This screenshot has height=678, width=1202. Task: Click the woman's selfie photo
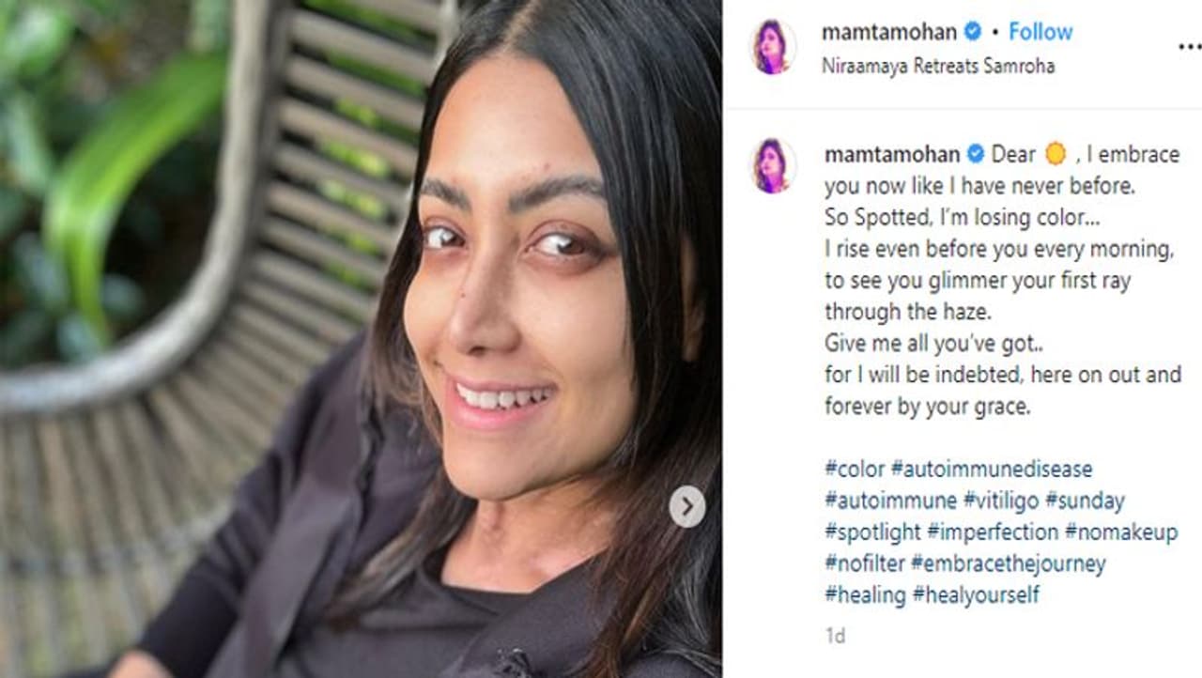tap(361, 339)
